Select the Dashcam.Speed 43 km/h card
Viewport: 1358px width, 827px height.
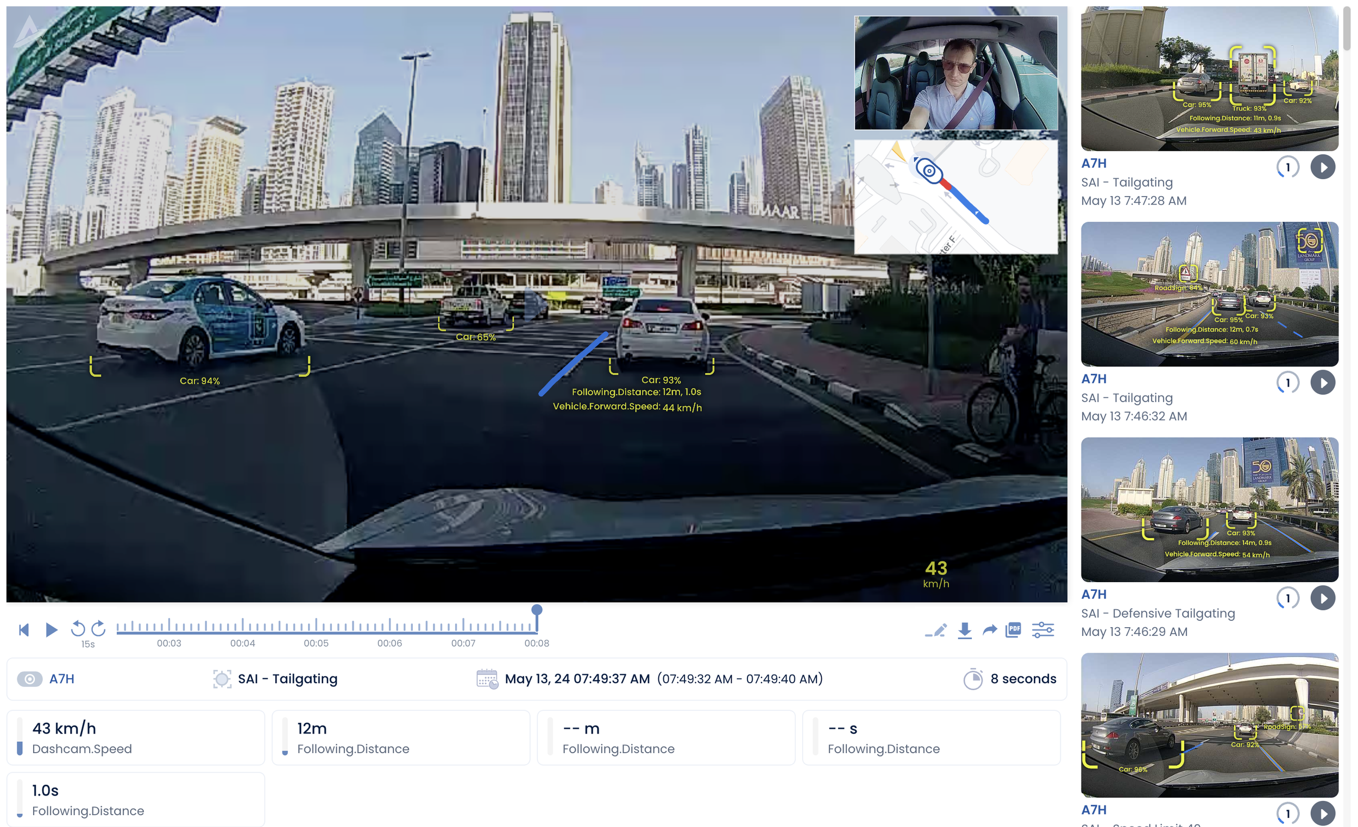tap(136, 738)
